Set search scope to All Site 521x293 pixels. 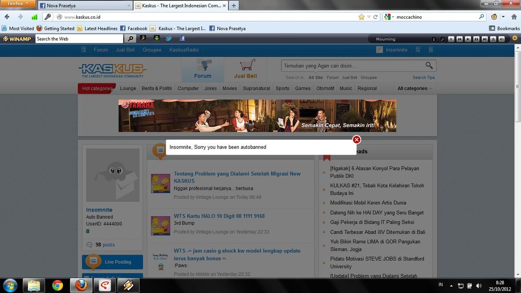(315, 77)
